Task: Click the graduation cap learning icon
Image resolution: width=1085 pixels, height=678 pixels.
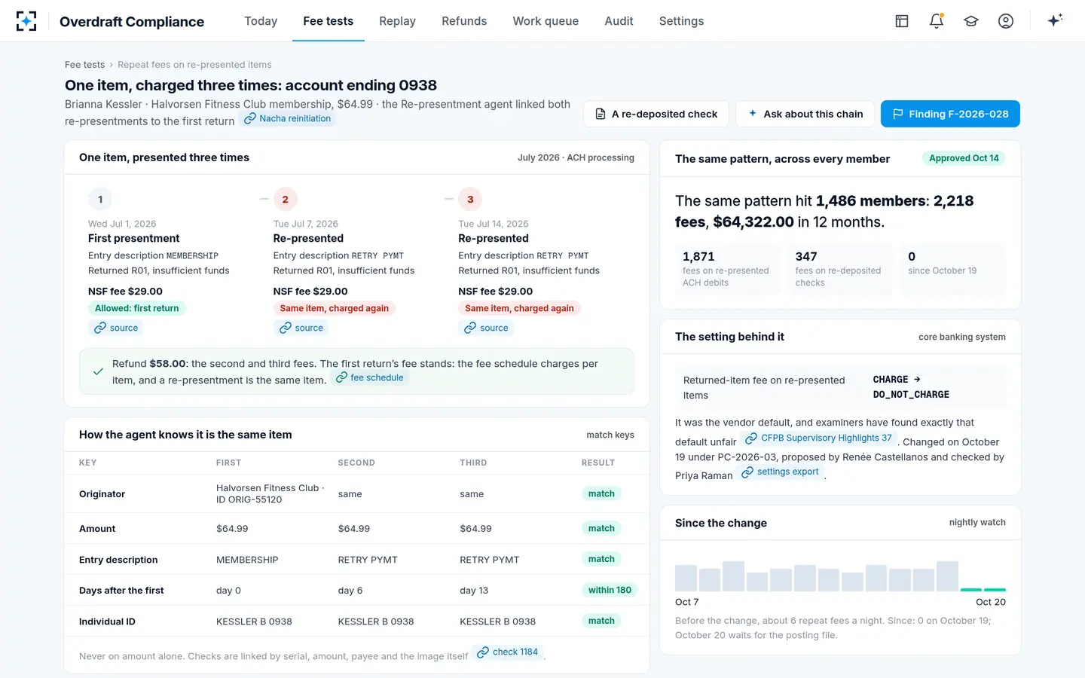Action: pos(971,21)
